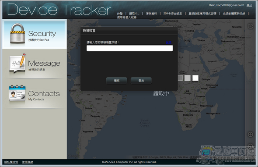Select the 清除資料 menu item
This screenshot has height=167, width=258.
tap(151, 14)
